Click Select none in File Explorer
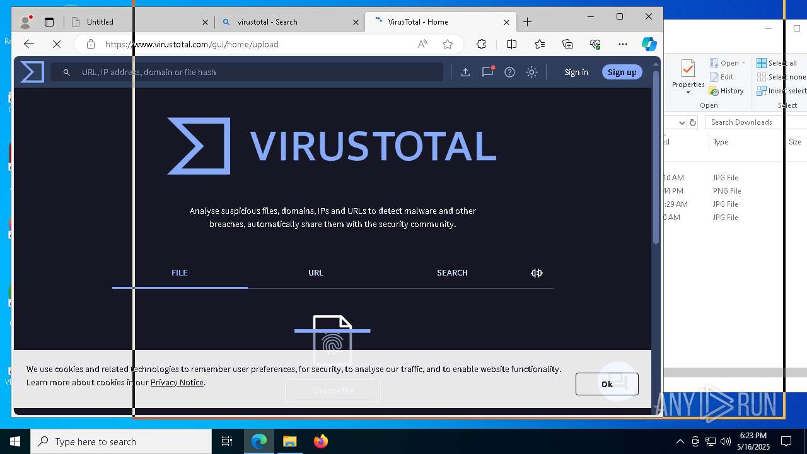This screenshot has height=454, width=807. [781, 77]
